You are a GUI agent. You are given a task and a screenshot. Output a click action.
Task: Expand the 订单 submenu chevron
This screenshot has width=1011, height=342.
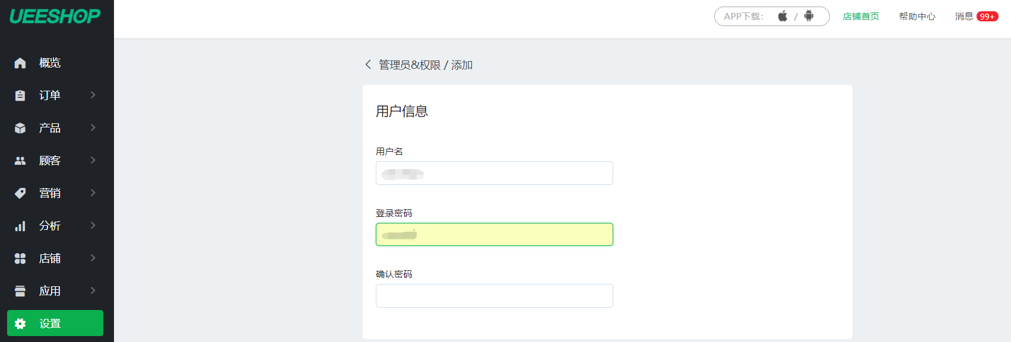click(x=93, y=95)
